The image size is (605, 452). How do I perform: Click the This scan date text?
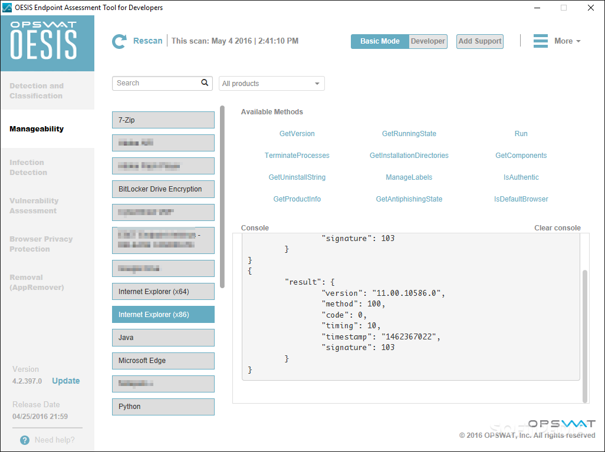pyautogui.click(x=235, y=41)
